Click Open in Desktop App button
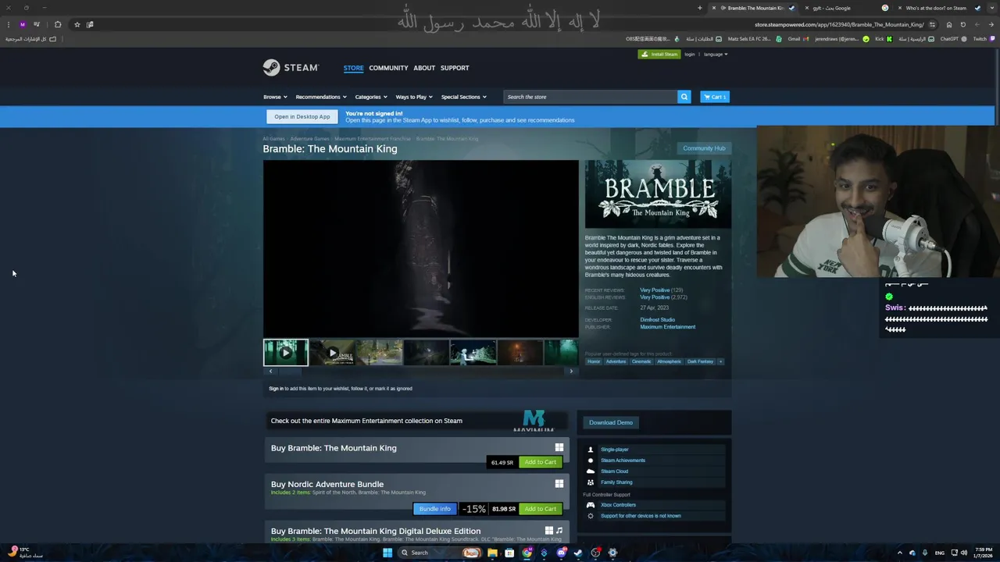This screenshot has width=1000, height=562. coord(302,116)
